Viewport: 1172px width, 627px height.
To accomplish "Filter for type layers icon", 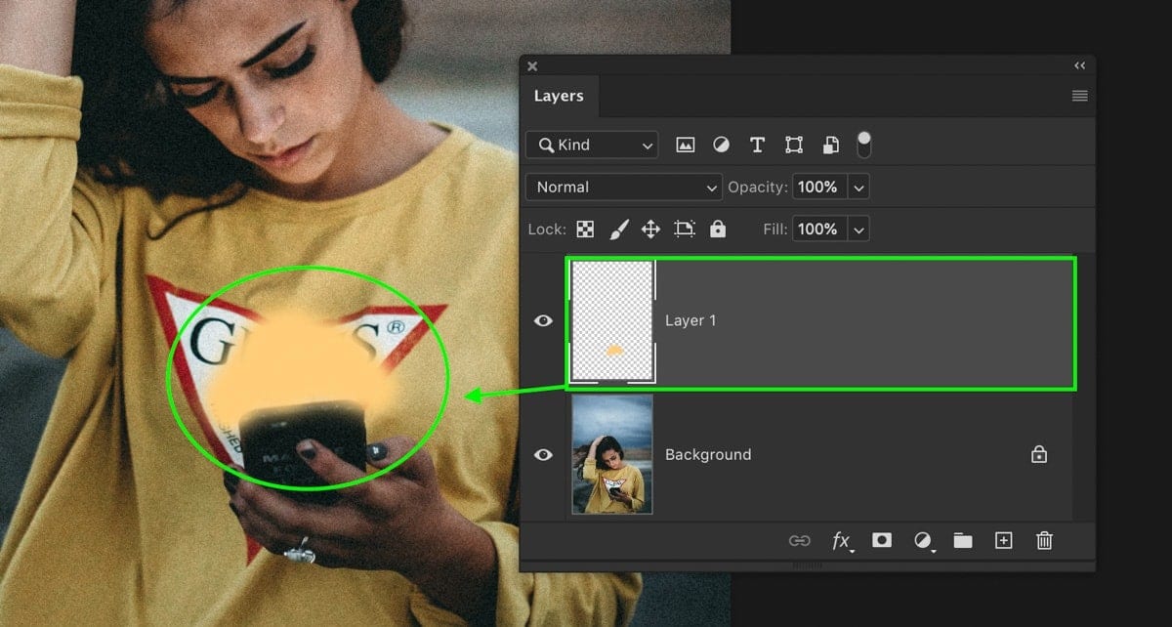I will pyautogui.click(x=757, y=145).
